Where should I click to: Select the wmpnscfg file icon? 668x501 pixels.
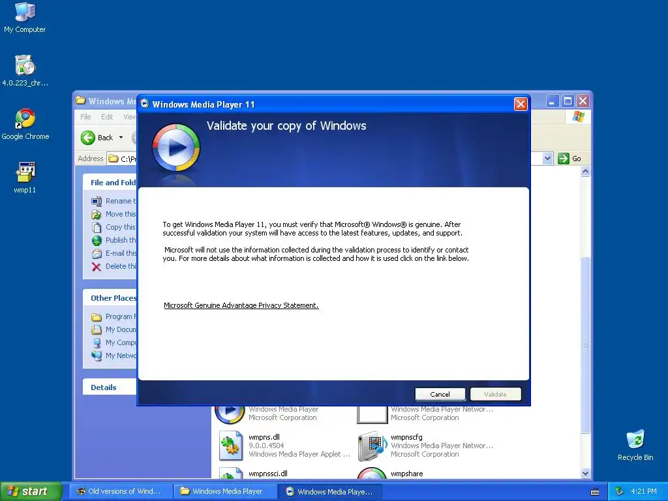click(371, 446)
